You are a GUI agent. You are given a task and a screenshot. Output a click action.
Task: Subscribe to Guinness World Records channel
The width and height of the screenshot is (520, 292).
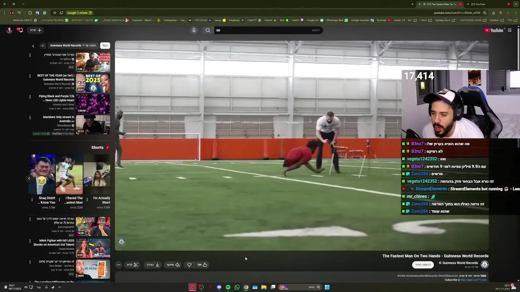(x=422, y=264)
